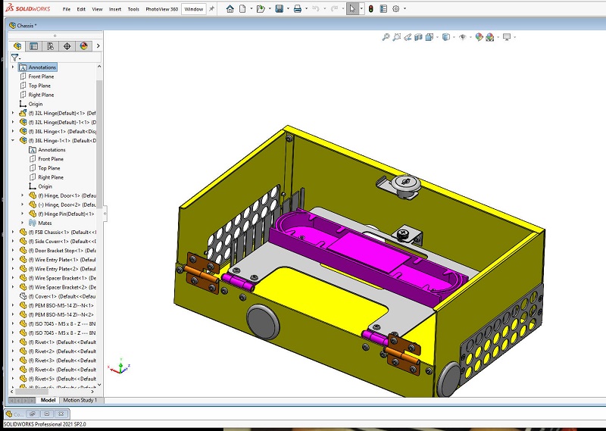Open File Properties icon

click(x=383, y=9)
